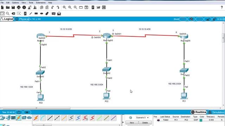This screenshot has height=126, width=225.
Task: Click the New scenario button
Action: [132, 122]
